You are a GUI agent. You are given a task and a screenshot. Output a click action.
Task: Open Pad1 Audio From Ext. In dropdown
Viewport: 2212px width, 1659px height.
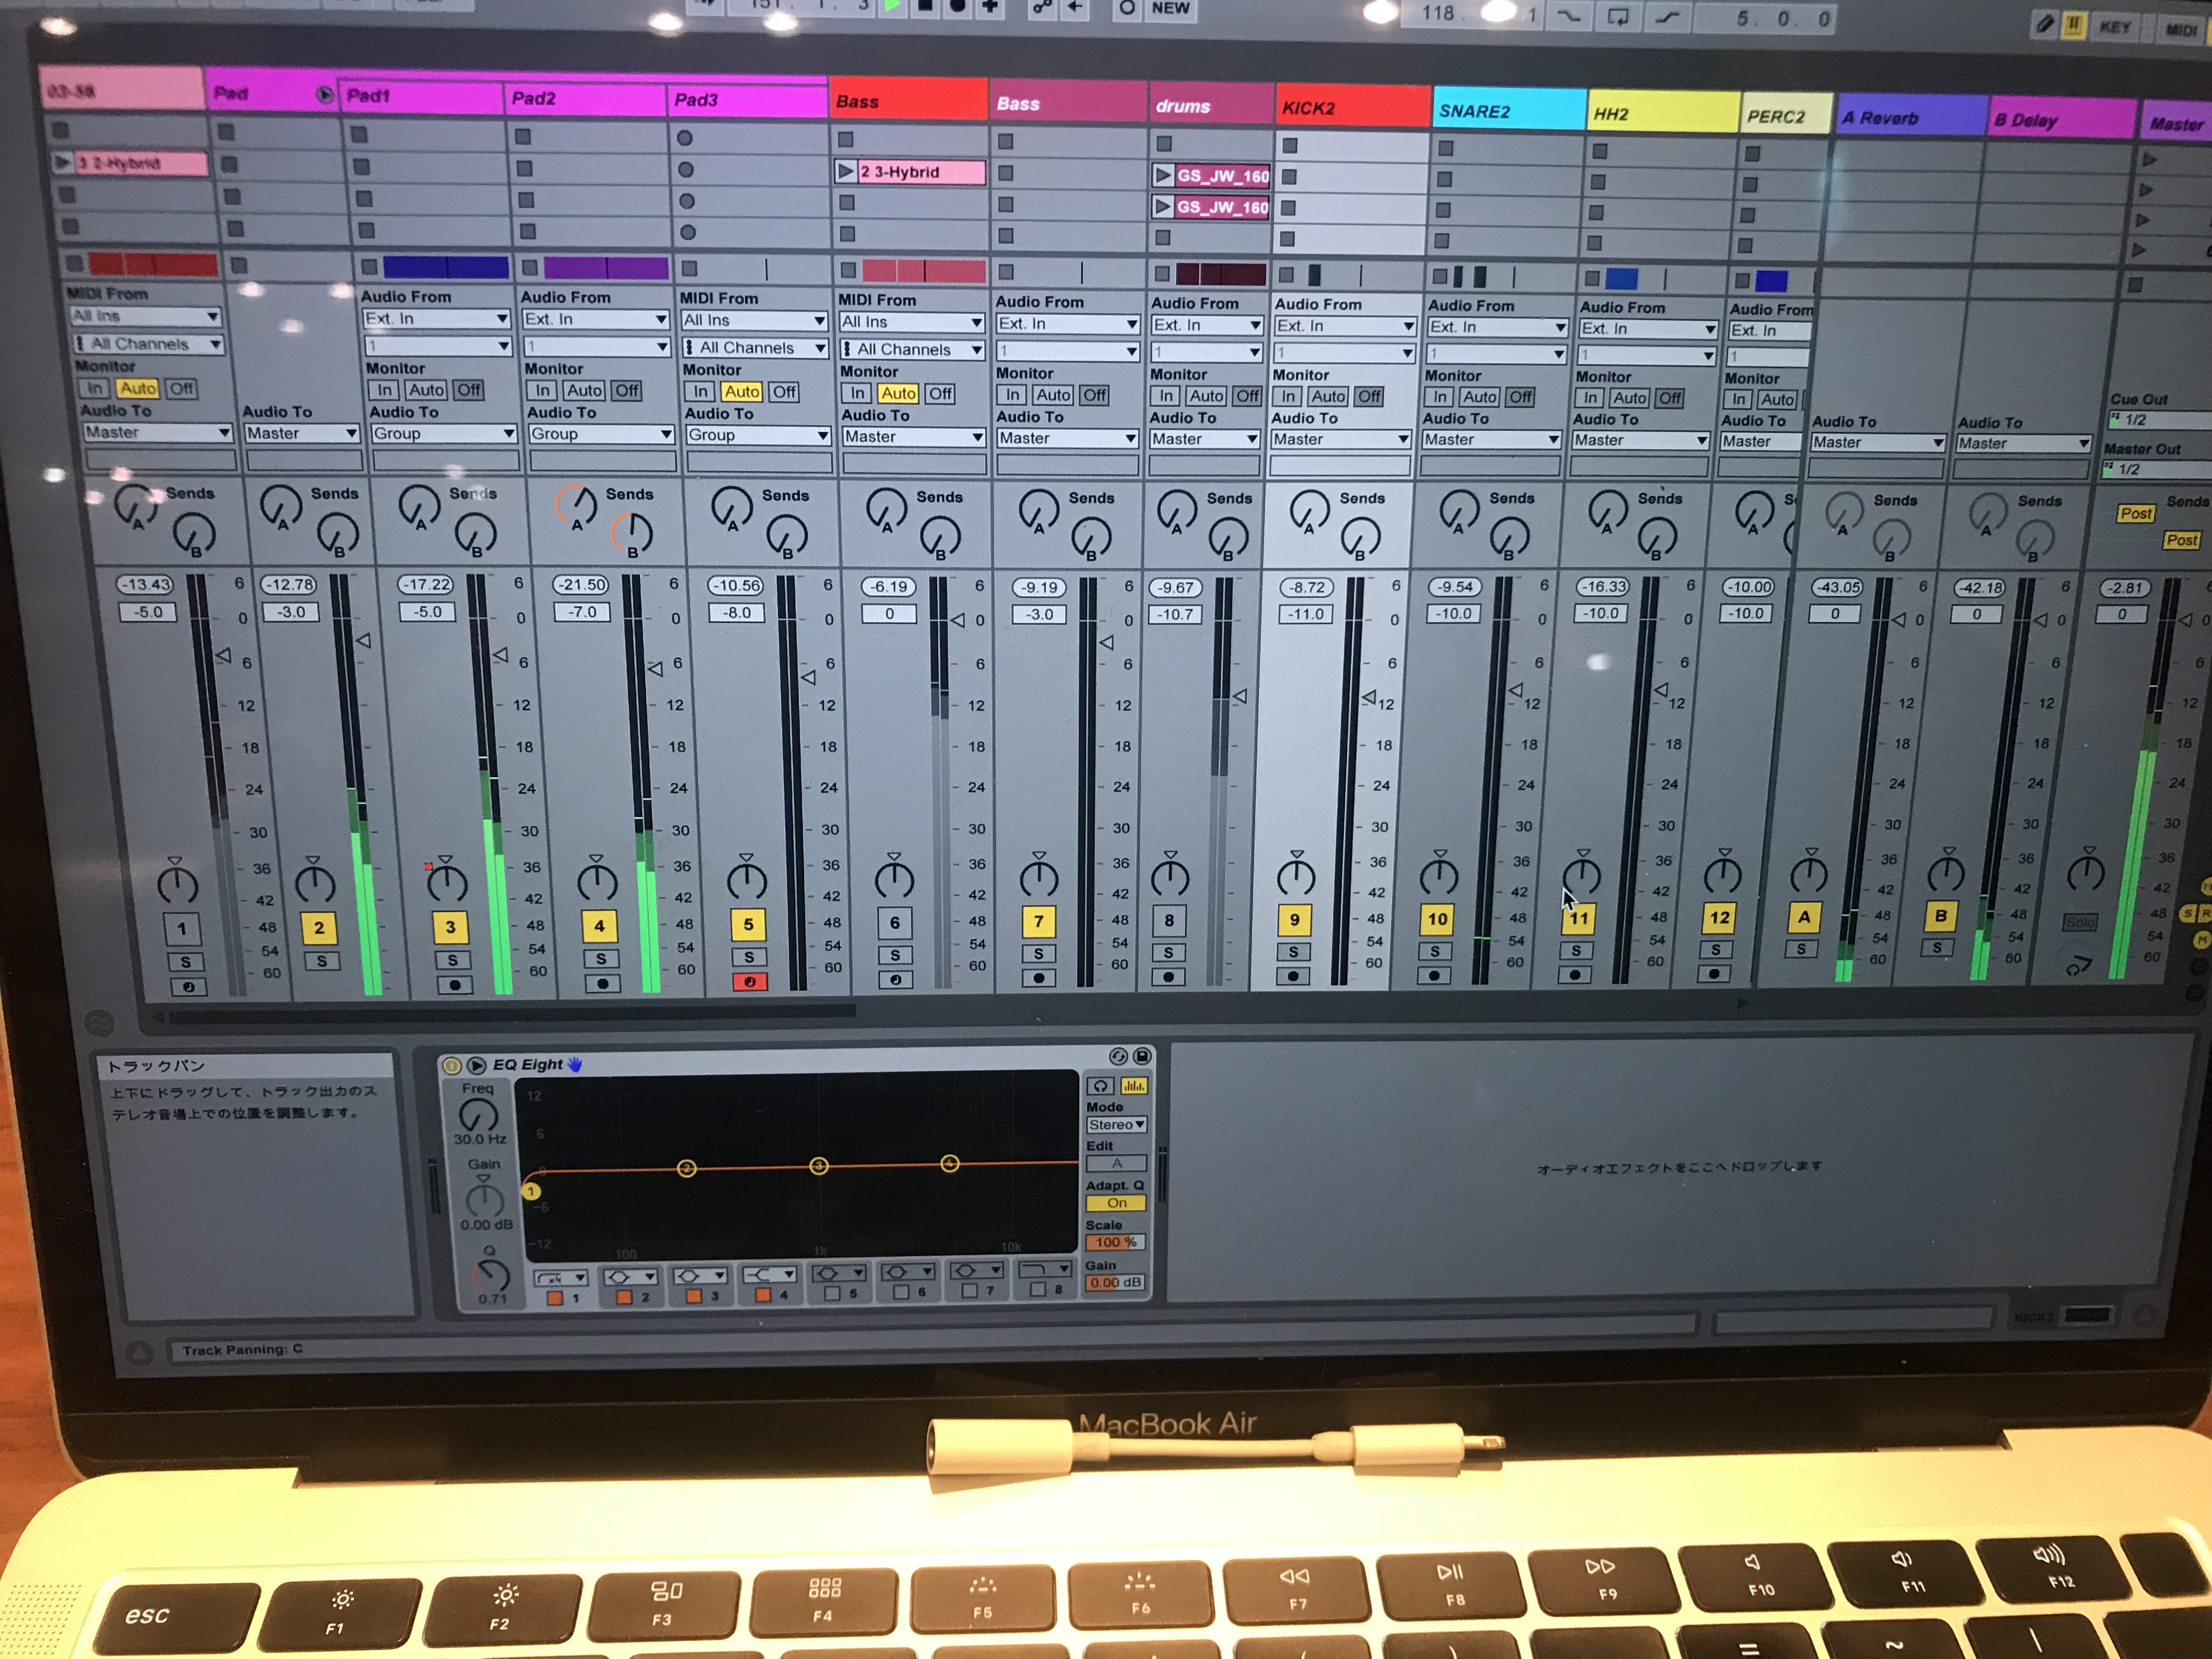437,318
